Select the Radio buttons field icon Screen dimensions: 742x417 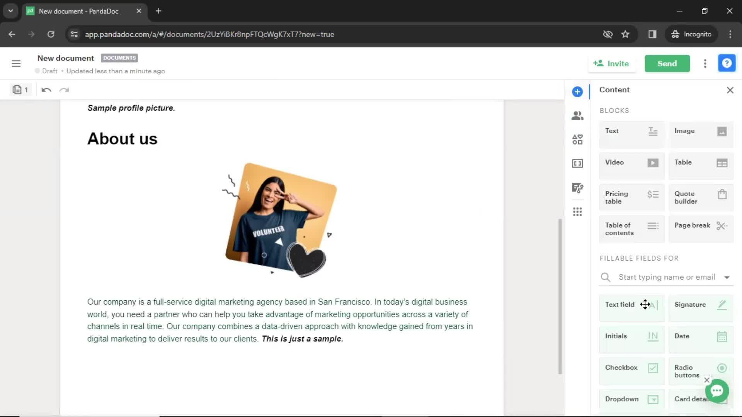click(723, 368)
